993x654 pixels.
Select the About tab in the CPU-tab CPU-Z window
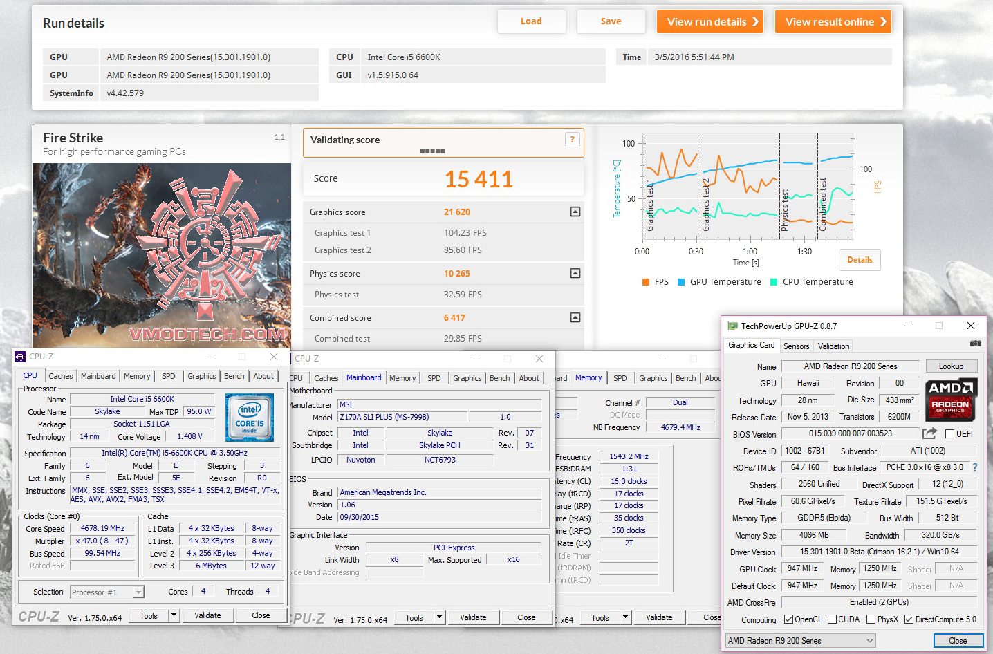pos(263,376)
